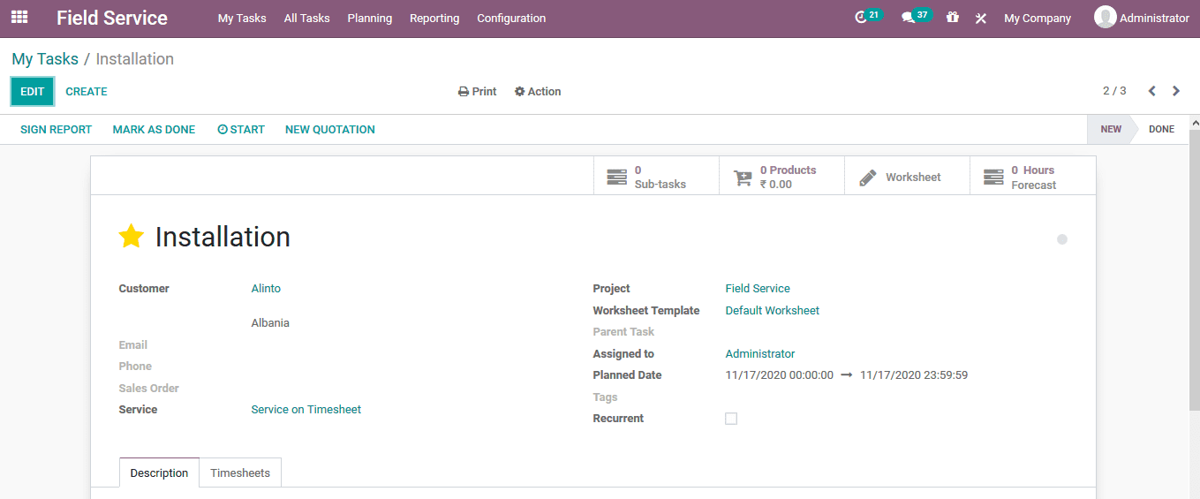This screenshot has height=499, width=1200.
Task: Open the 0 Sub-tasks stat button
Action: [x=657, y=177]
